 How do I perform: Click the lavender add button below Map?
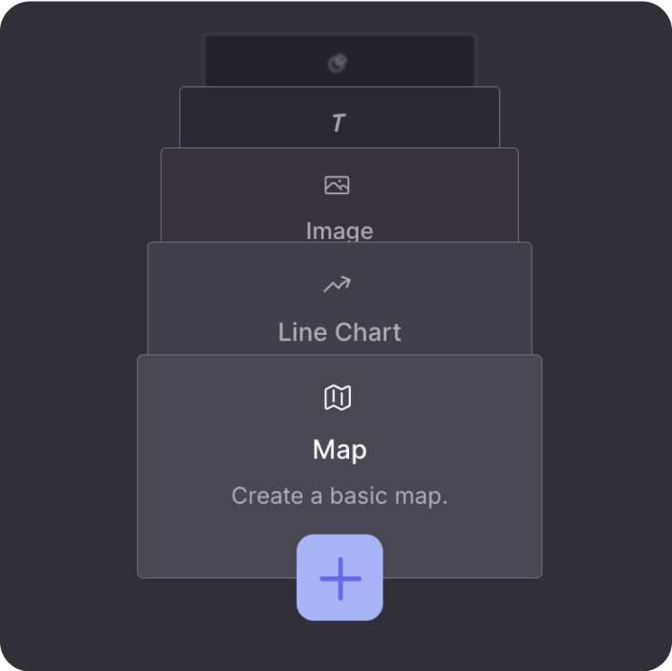[340, 578]
